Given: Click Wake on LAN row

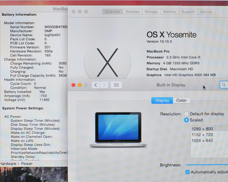Looking at the screenshot, I should click(22, 141).
